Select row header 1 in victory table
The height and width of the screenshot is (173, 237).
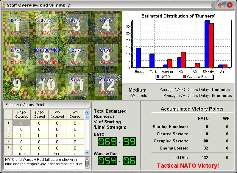click(8, 123)
